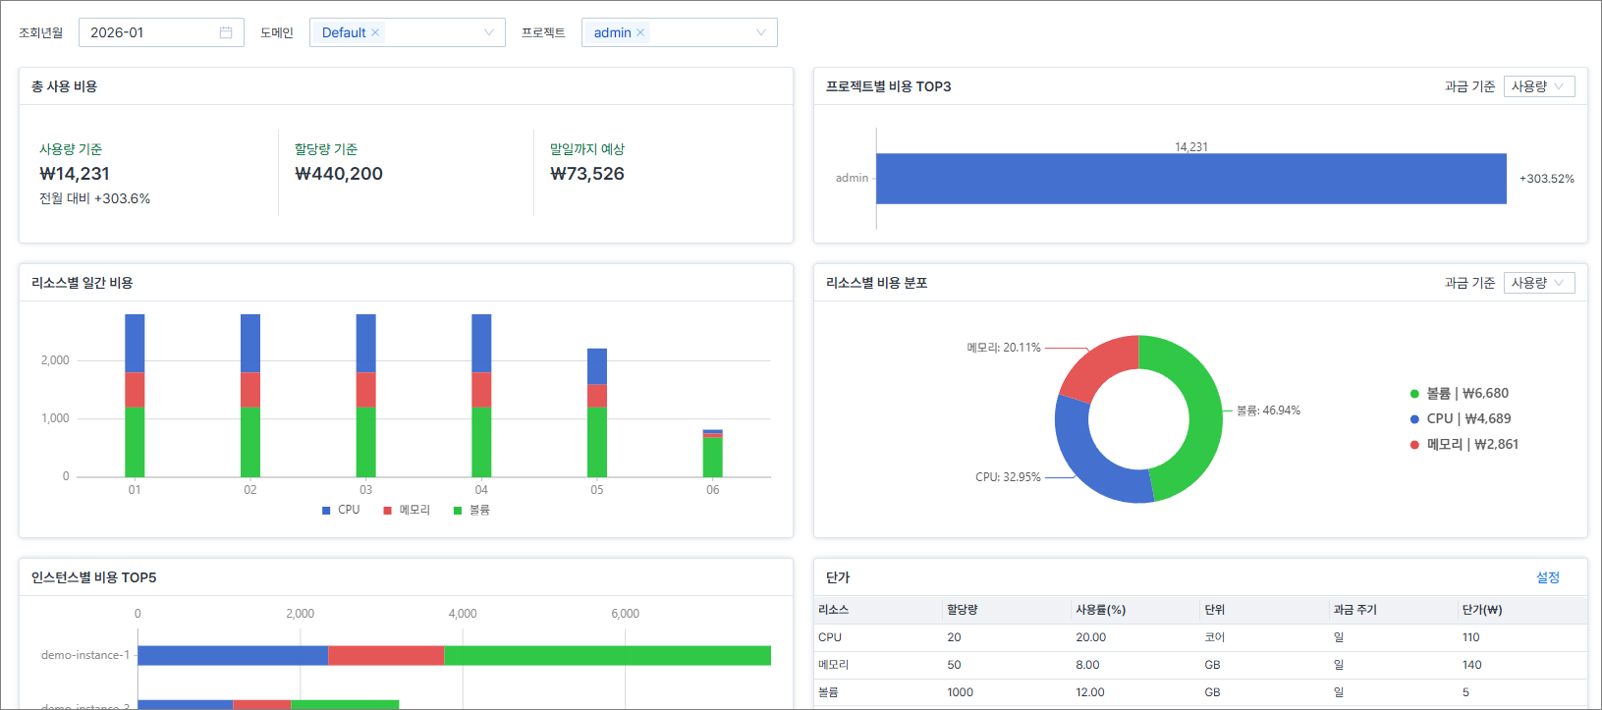Click the 2026-01 query month input

(147, 32)
